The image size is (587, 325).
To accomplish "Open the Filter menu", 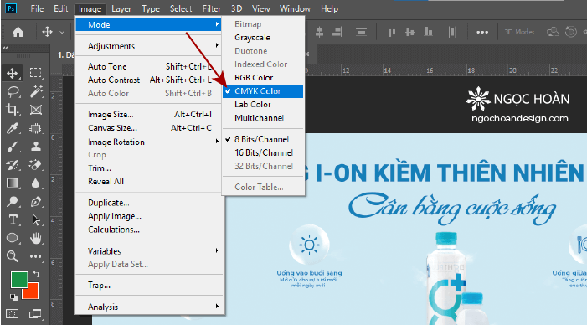I will [212, 8].
